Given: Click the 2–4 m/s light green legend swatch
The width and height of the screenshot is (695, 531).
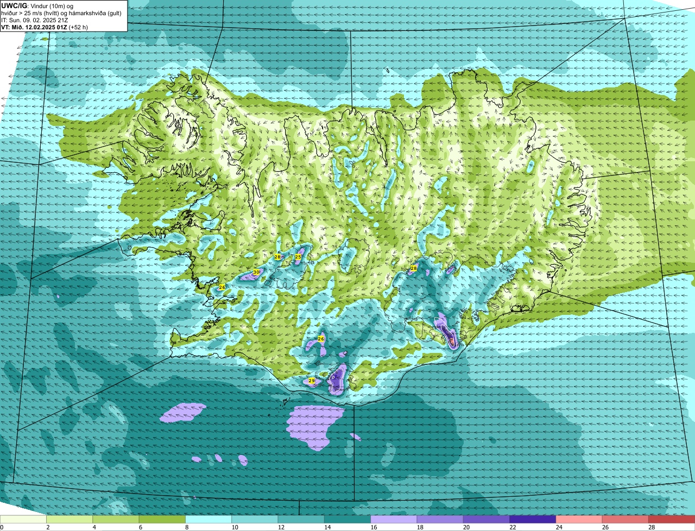Looking at the screenshot, I should click(69, 519).
